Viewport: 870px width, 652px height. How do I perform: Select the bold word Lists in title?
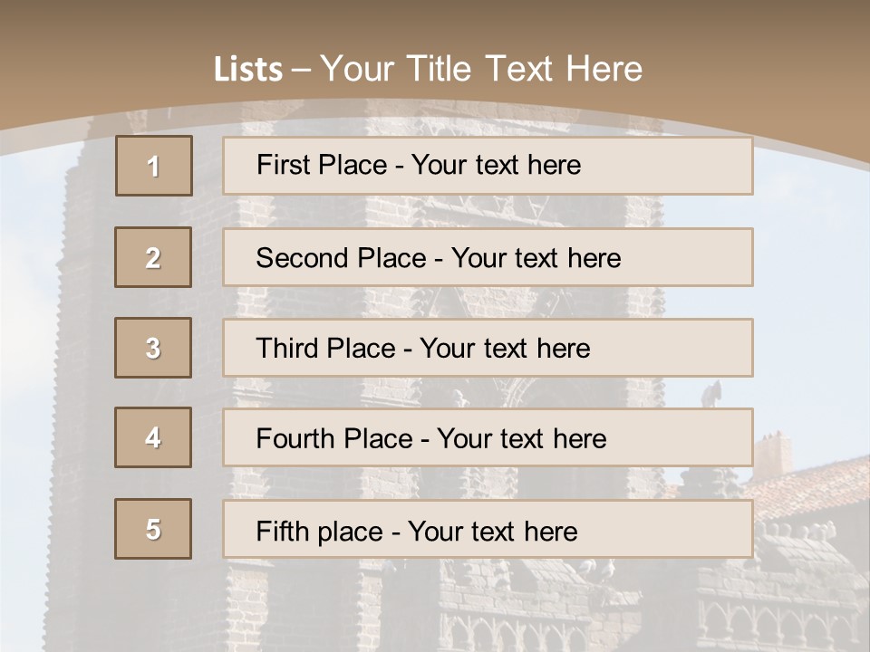click(x=248, y=70)
